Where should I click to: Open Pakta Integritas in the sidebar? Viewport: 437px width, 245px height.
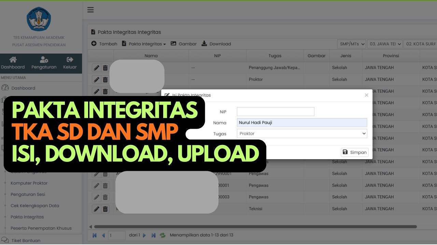pos(27,217)
